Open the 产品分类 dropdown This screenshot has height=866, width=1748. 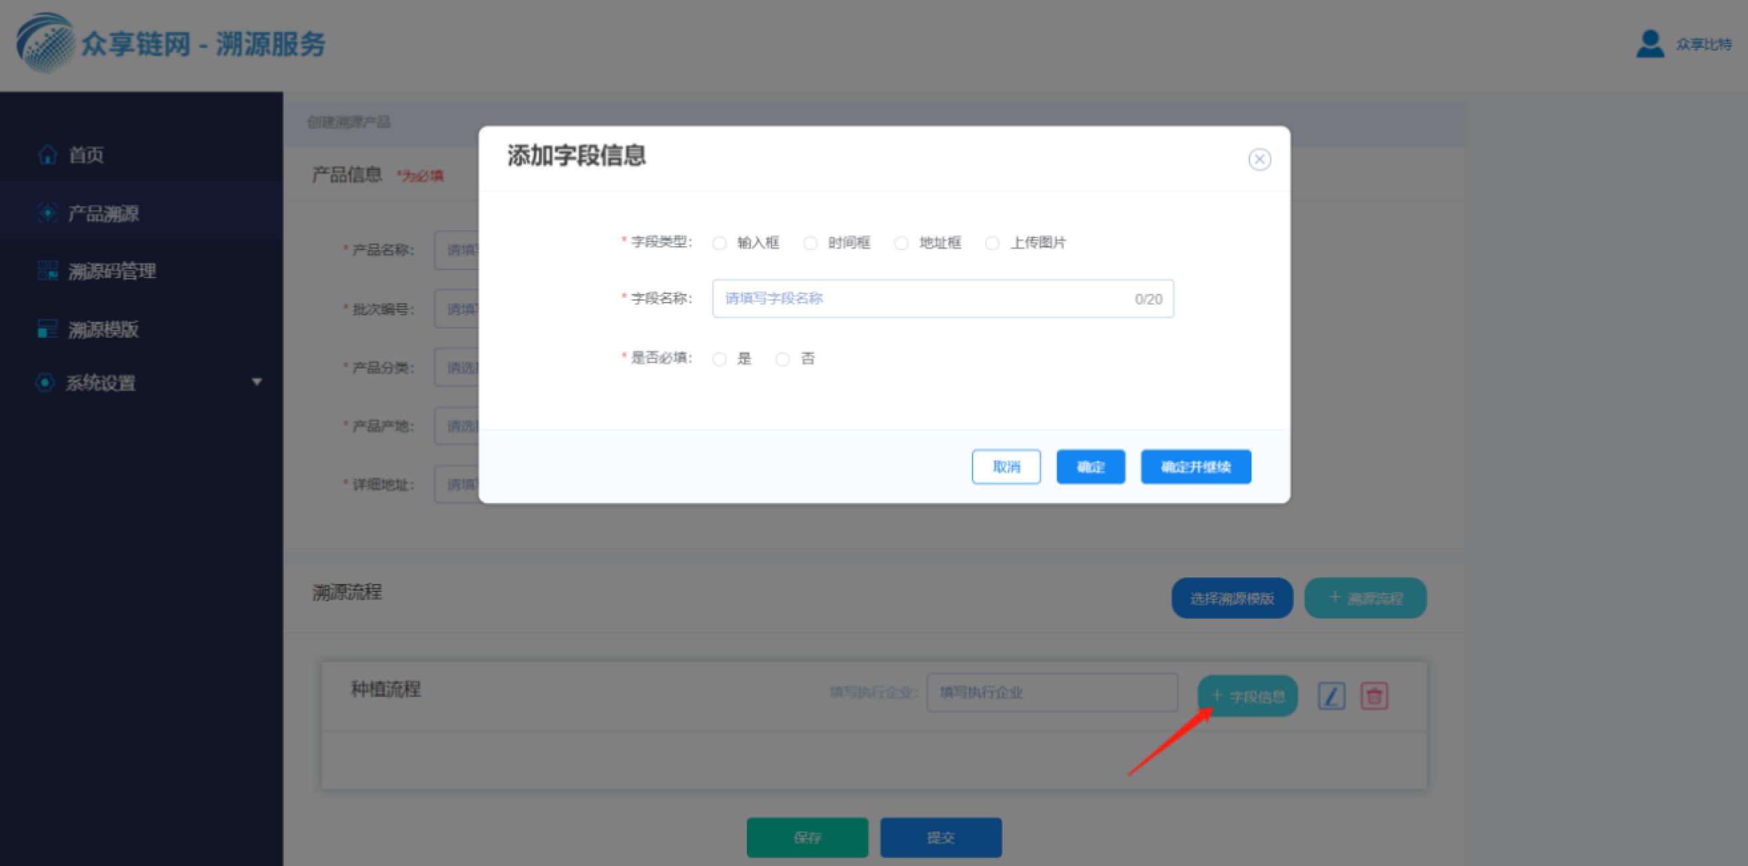(457, 368)
